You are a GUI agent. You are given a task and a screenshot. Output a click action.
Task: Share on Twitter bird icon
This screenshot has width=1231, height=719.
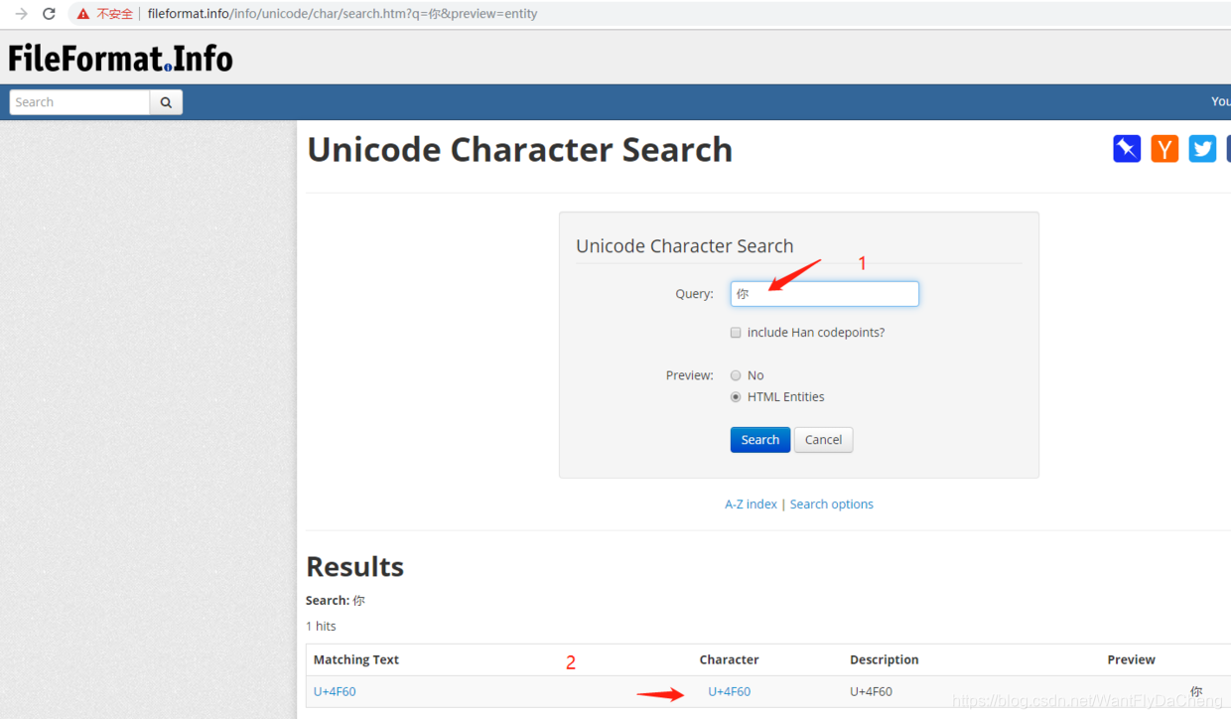(1202, 149)
